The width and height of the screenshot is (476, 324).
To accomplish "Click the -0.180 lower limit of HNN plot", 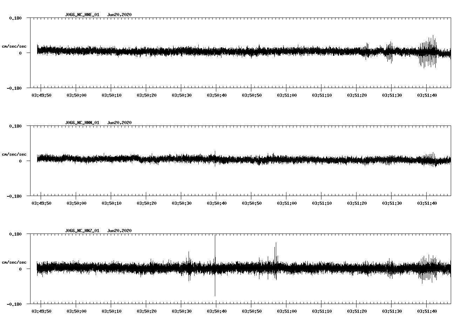I will [x=14, y=196].
